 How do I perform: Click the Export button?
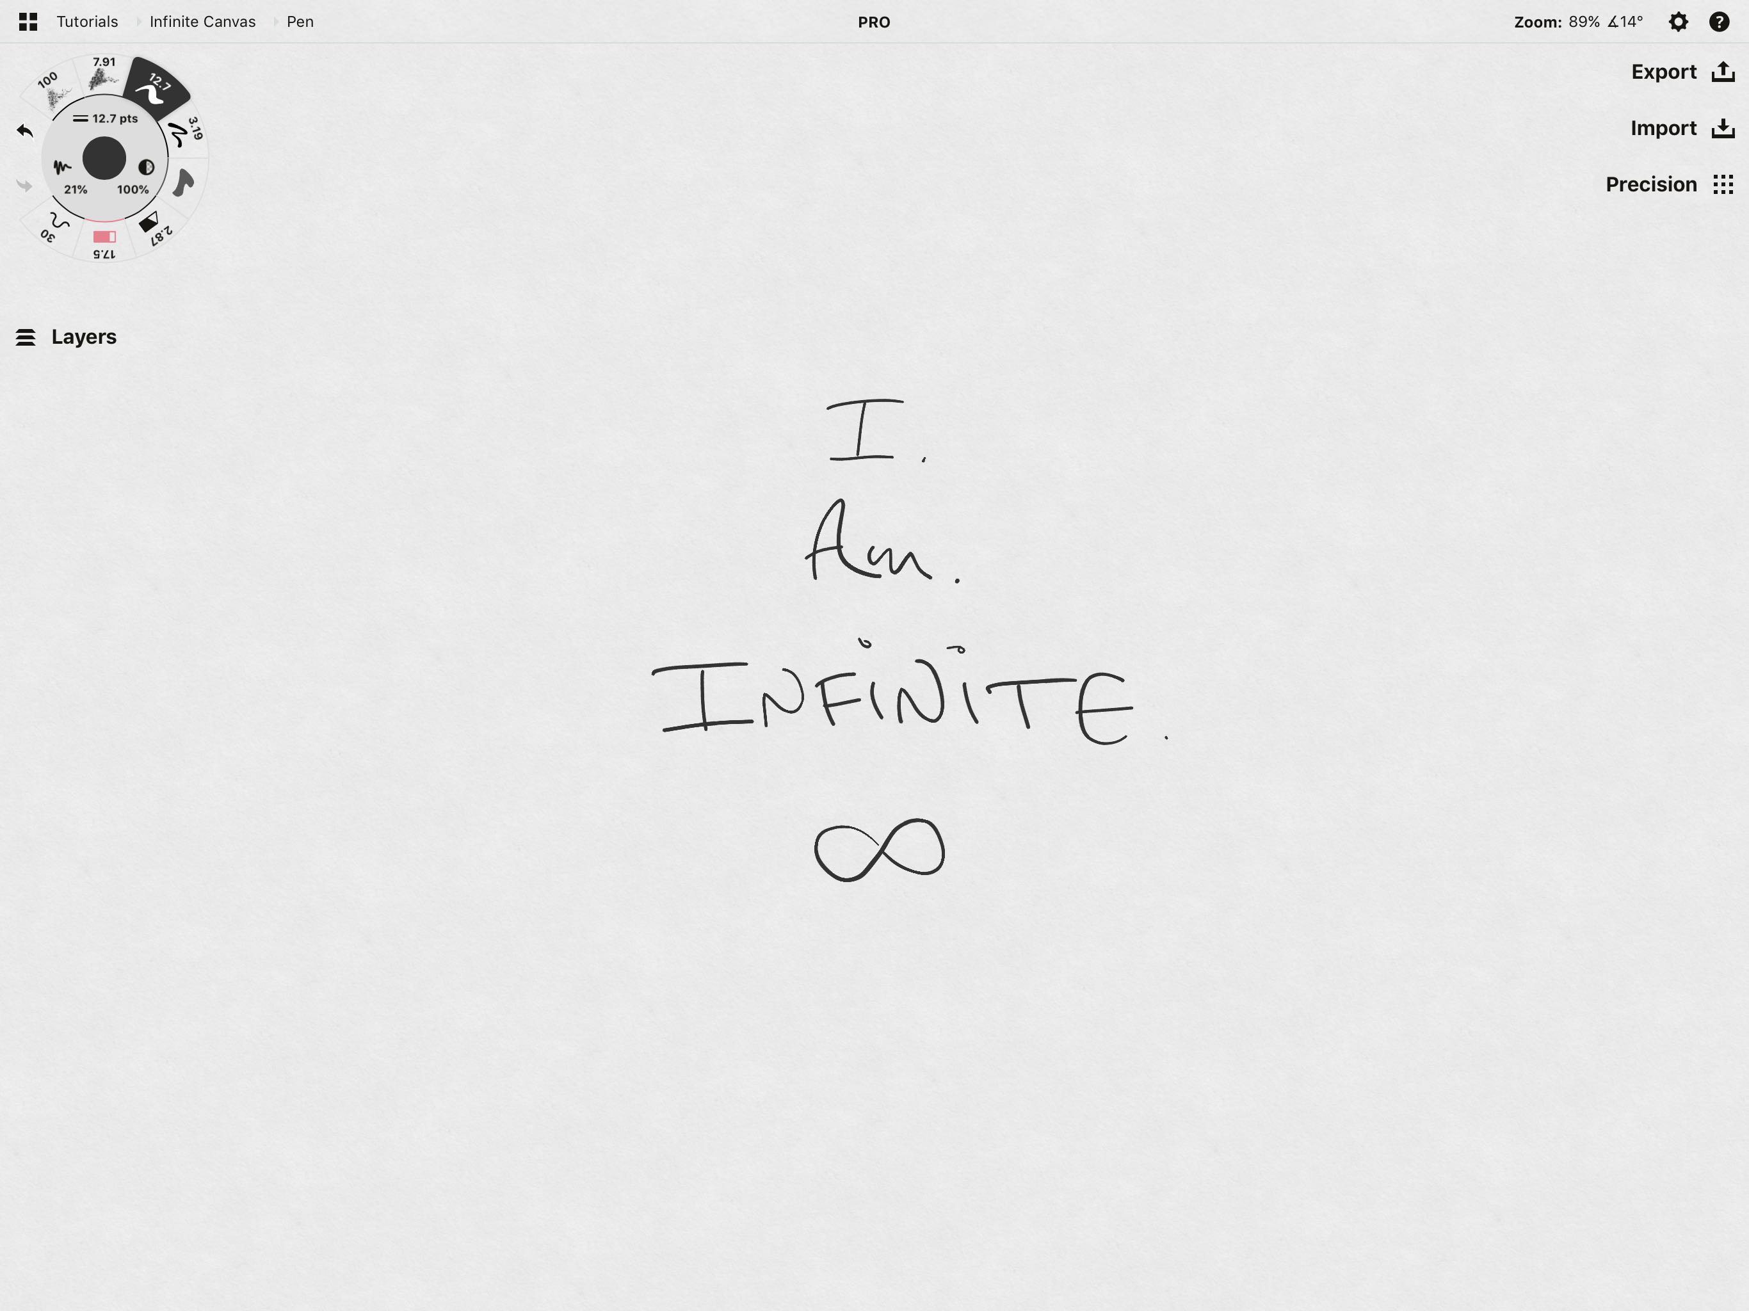(x=1680, y=71)
